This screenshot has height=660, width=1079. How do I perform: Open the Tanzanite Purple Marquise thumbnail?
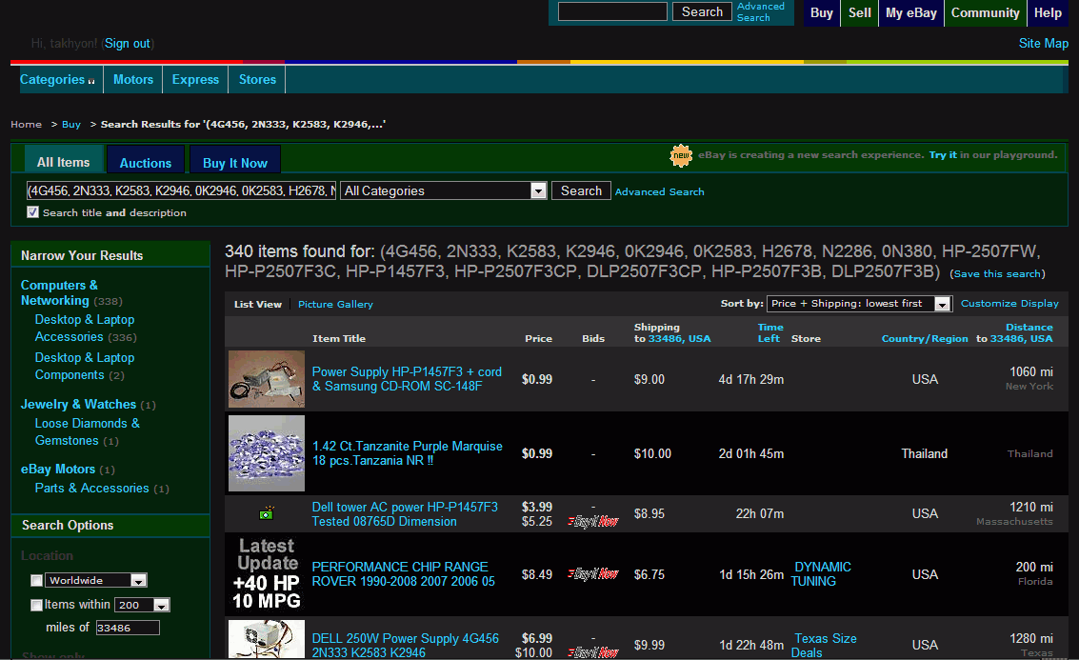[x=267, y=452]
